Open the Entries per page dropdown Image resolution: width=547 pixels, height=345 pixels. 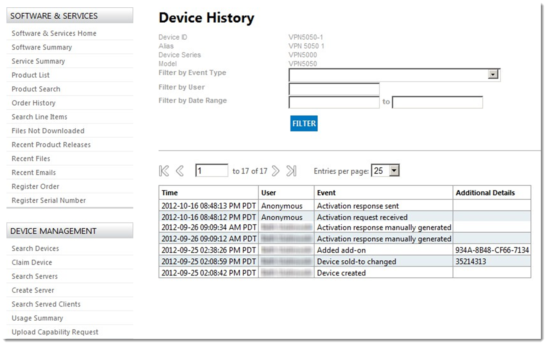[385, 170]
